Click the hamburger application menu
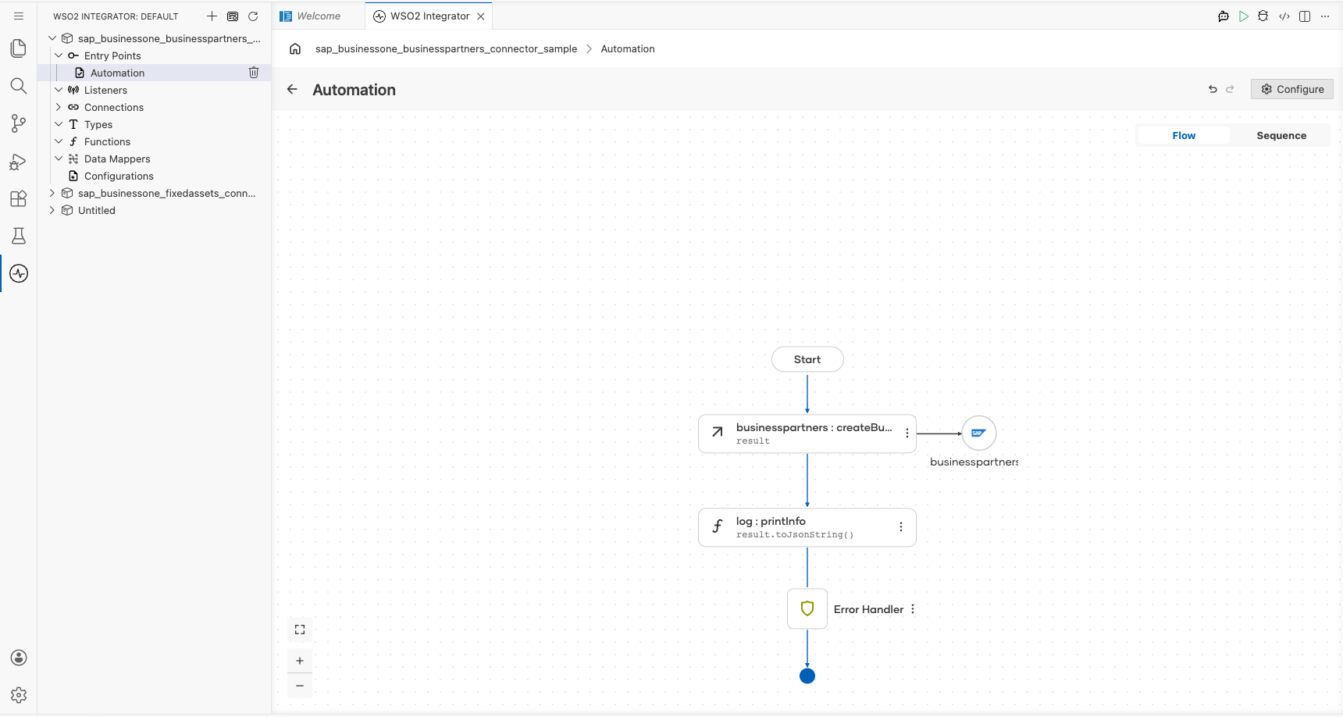This screenshot has height=717, width=1343. [x=19, y=16]
